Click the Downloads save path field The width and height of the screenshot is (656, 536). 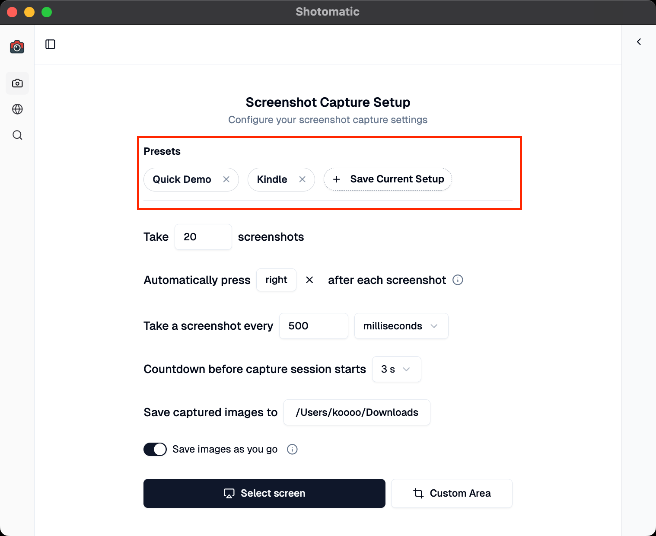coord(357,412)
